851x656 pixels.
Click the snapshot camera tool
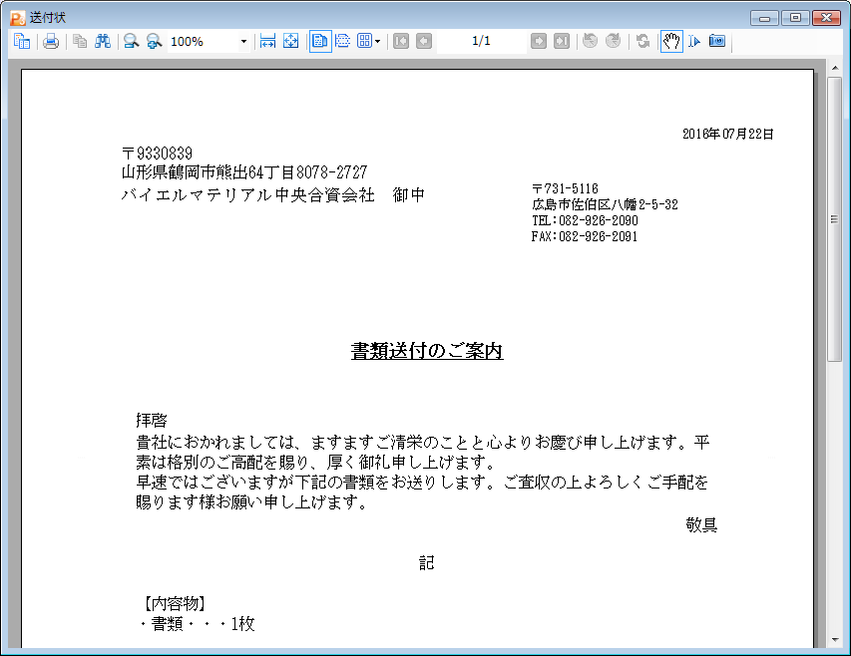point(717,41)
